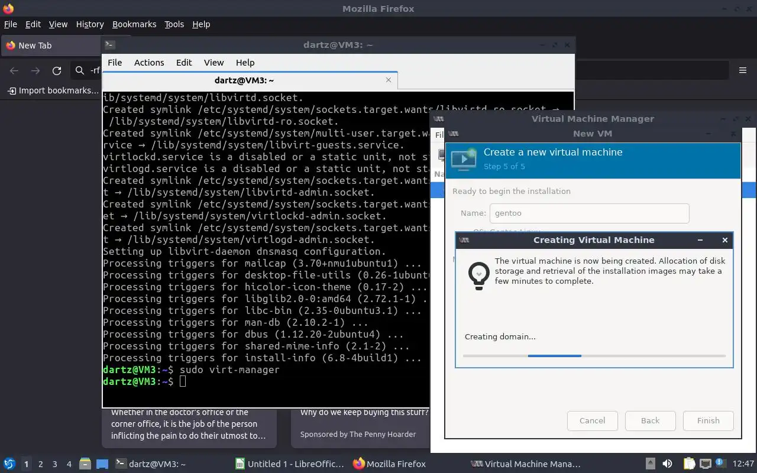The height and width of the screenshot is (473, 757).
Task: Switch to workspace 3 in the pager
Action: (55, 464)
